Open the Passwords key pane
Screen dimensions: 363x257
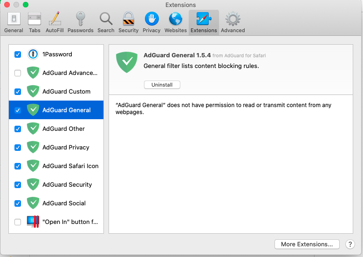pyautogui.click(x=80, y=23)
